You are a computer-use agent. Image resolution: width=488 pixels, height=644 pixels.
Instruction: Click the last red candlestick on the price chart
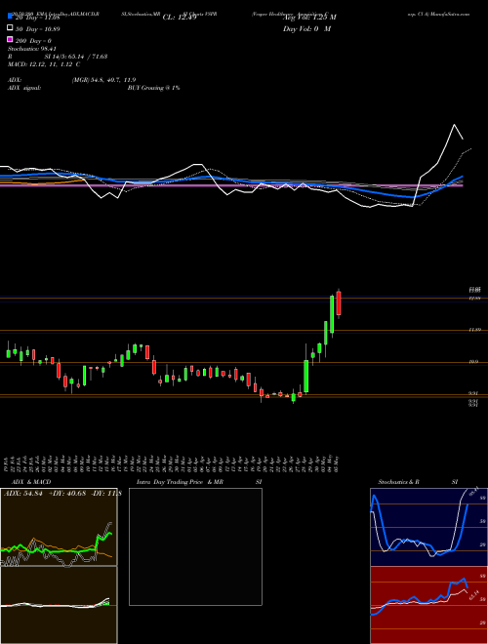pos(339,303)
